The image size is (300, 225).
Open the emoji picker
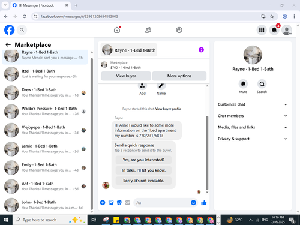[x=193, y=203]
